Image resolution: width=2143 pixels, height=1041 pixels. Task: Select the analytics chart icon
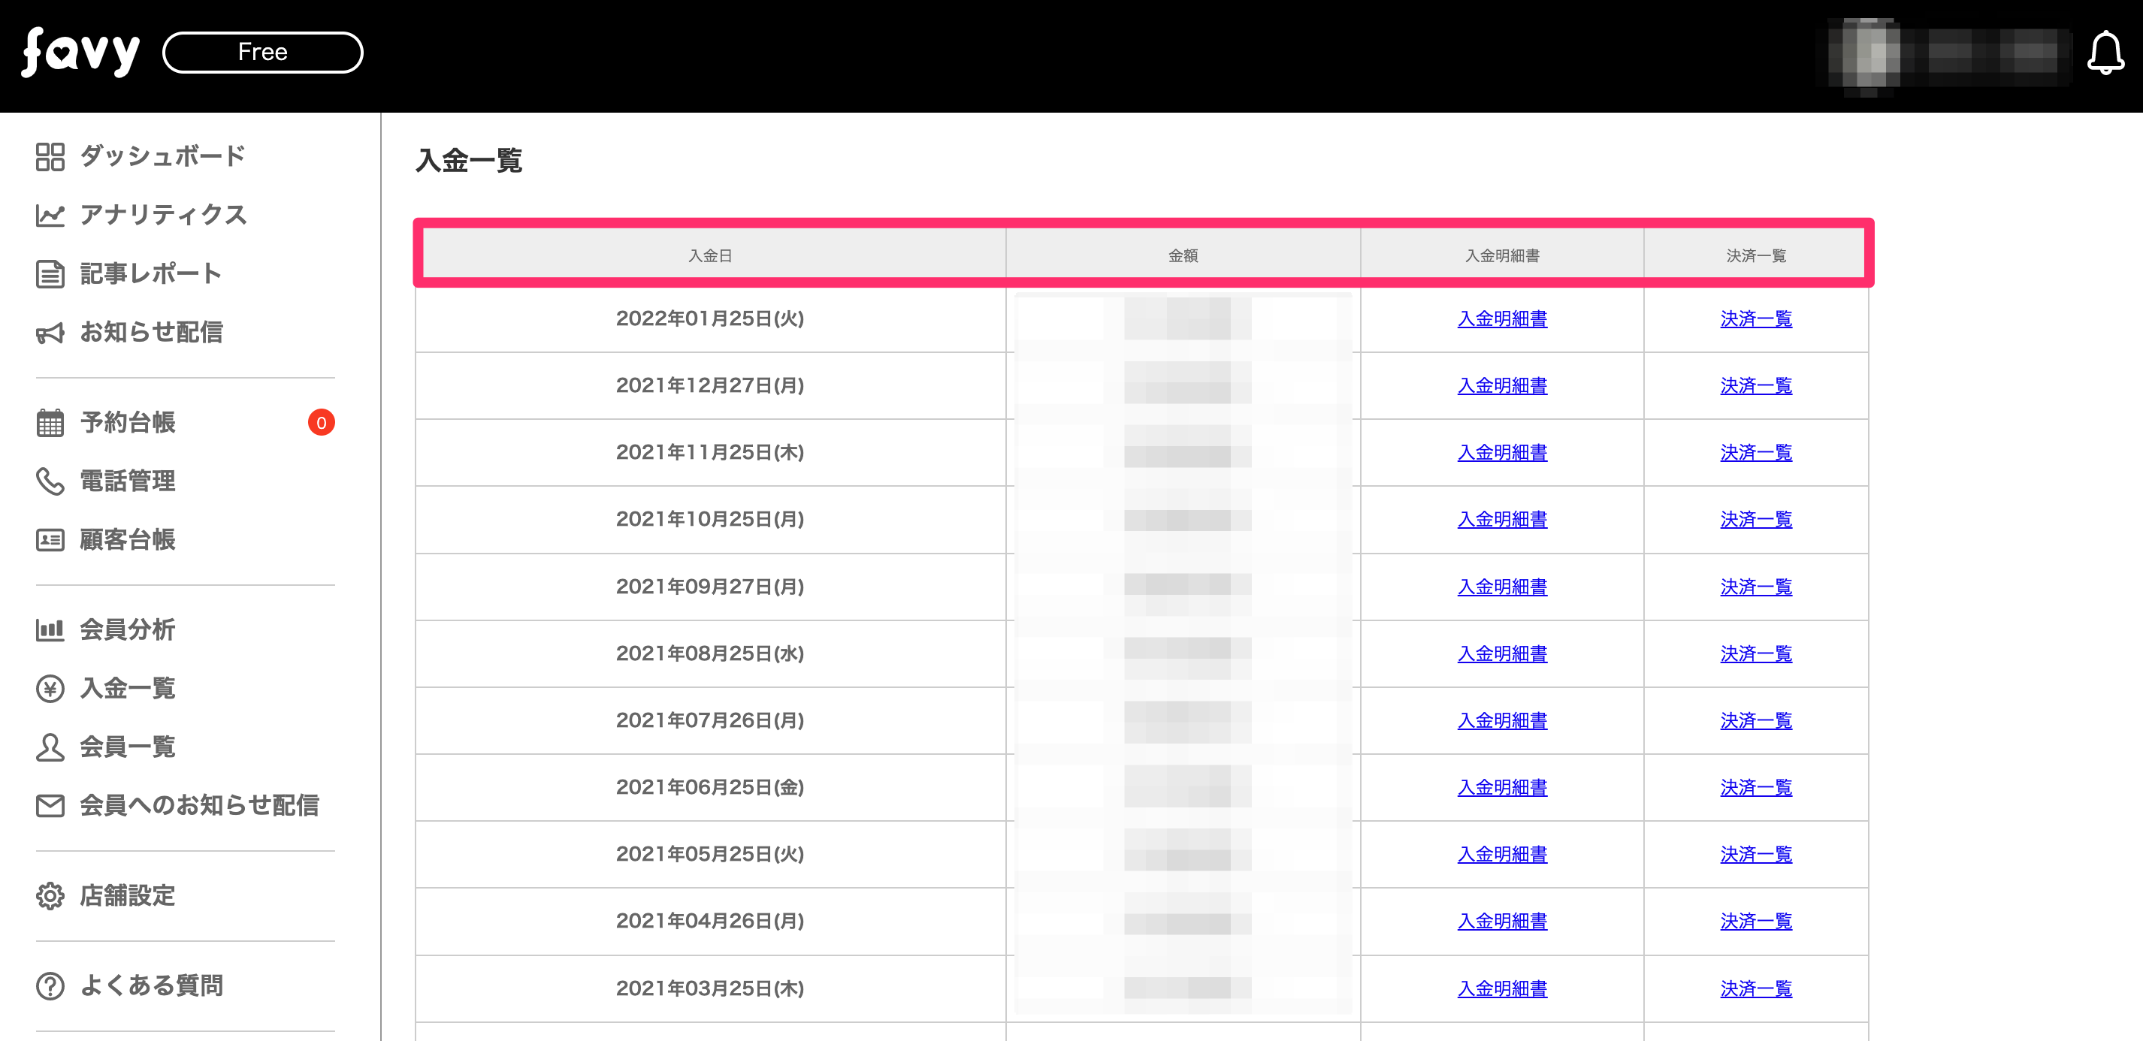[50, 216]
